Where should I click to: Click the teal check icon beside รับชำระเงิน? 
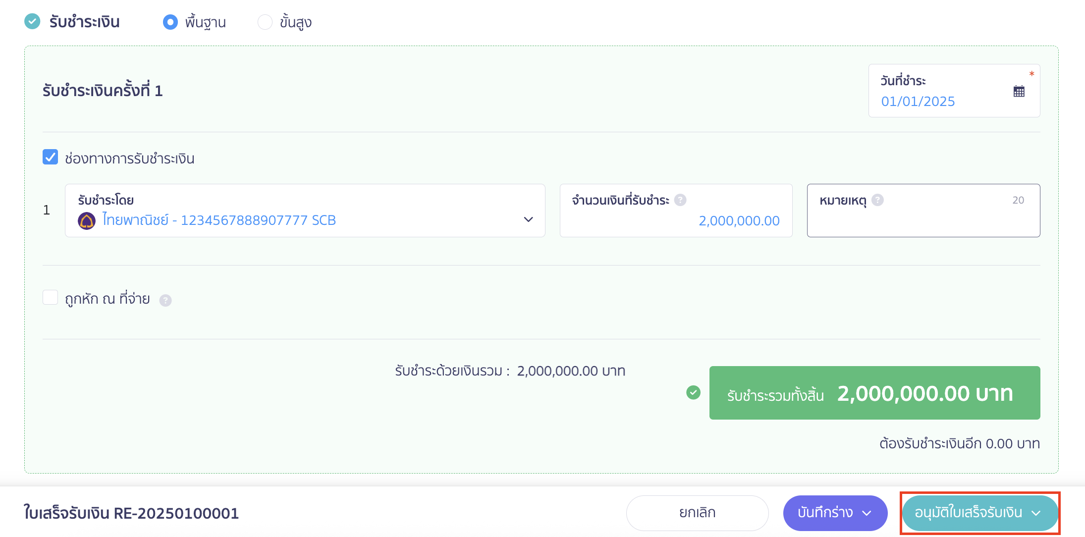(x=32, y=21)
